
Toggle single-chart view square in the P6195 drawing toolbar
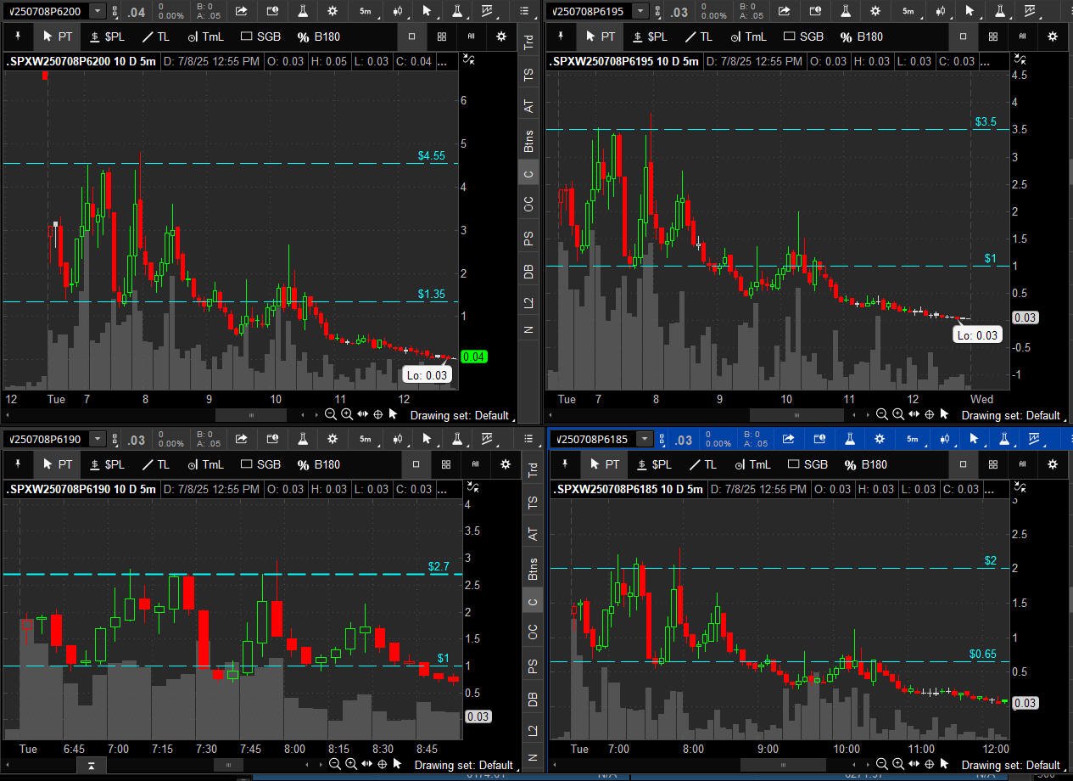click(x=963, y=37)
